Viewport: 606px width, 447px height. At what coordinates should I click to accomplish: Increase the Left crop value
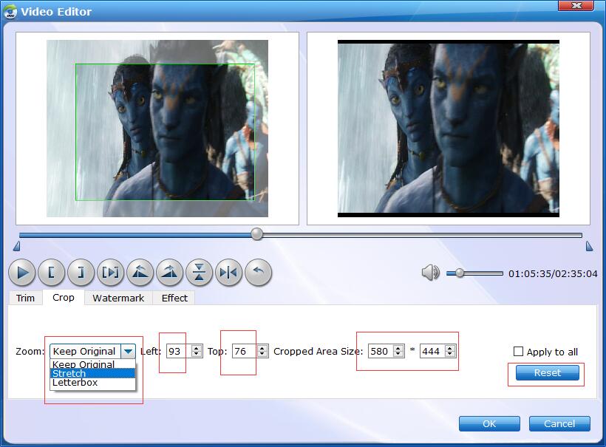tap(197, 348)
